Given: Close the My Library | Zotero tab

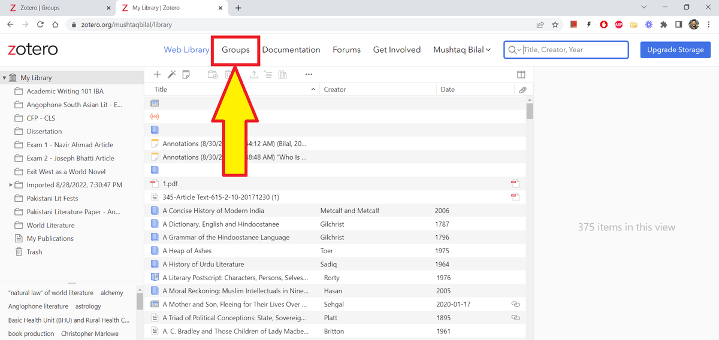Looking at the screenshot, I should (x=220, y=8).
